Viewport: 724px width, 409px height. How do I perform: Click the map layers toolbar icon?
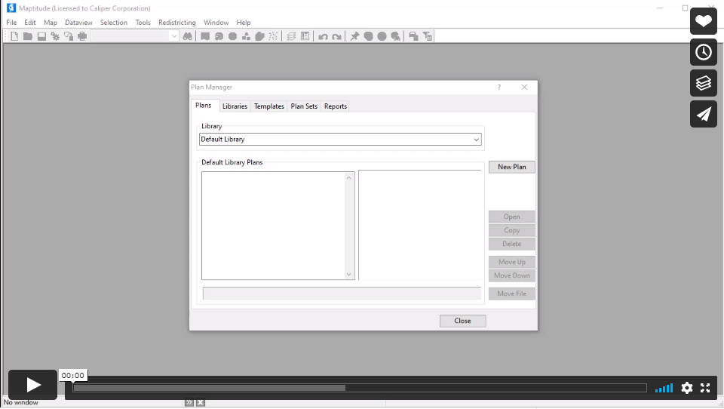(291, 36)
